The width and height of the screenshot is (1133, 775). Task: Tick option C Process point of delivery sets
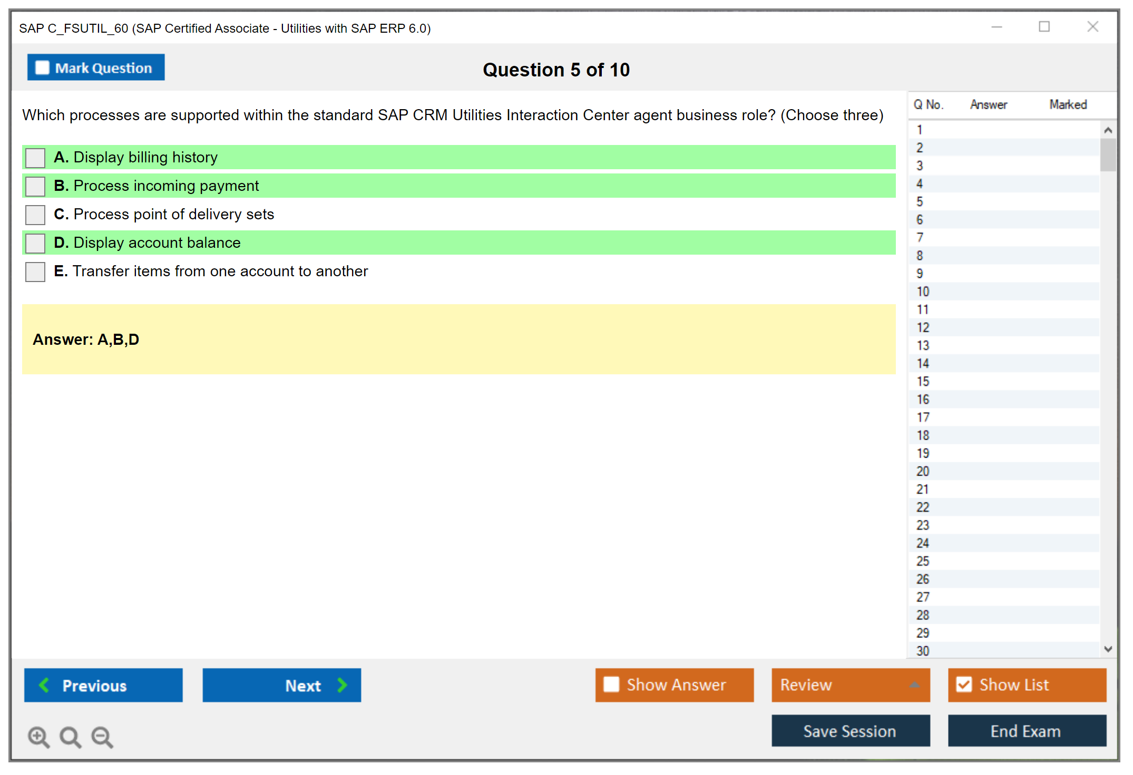(x=35, y=215)
